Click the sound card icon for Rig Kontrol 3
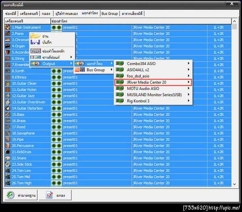 coord(120,101)
